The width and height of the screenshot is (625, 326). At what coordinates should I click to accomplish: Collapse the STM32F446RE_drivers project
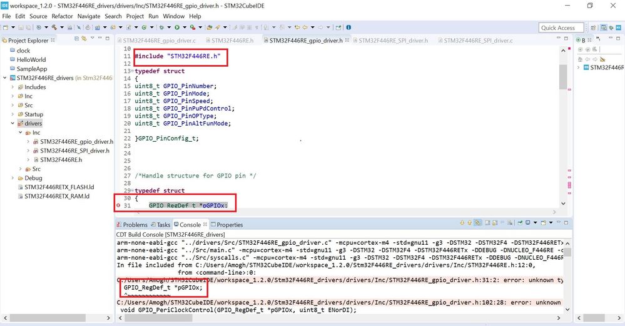pyautogui.click(x=5, y=77)
